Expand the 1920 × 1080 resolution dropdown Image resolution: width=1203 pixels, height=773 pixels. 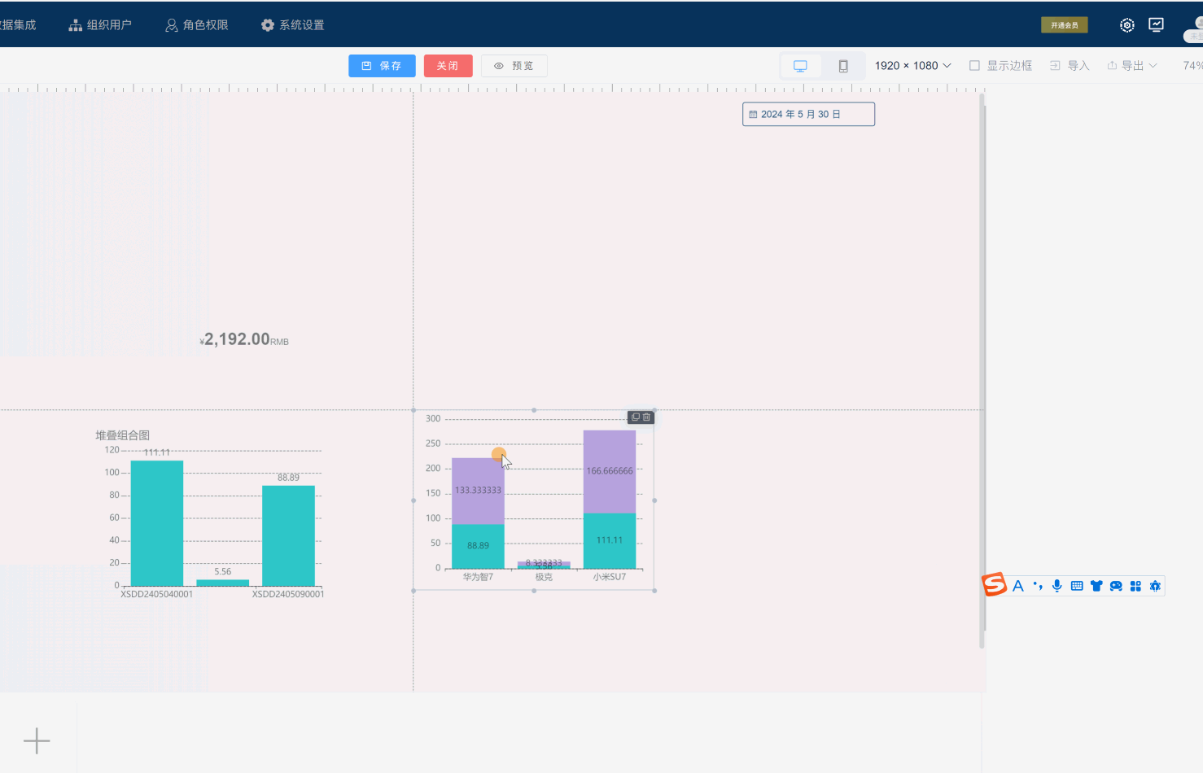[912, 66]
